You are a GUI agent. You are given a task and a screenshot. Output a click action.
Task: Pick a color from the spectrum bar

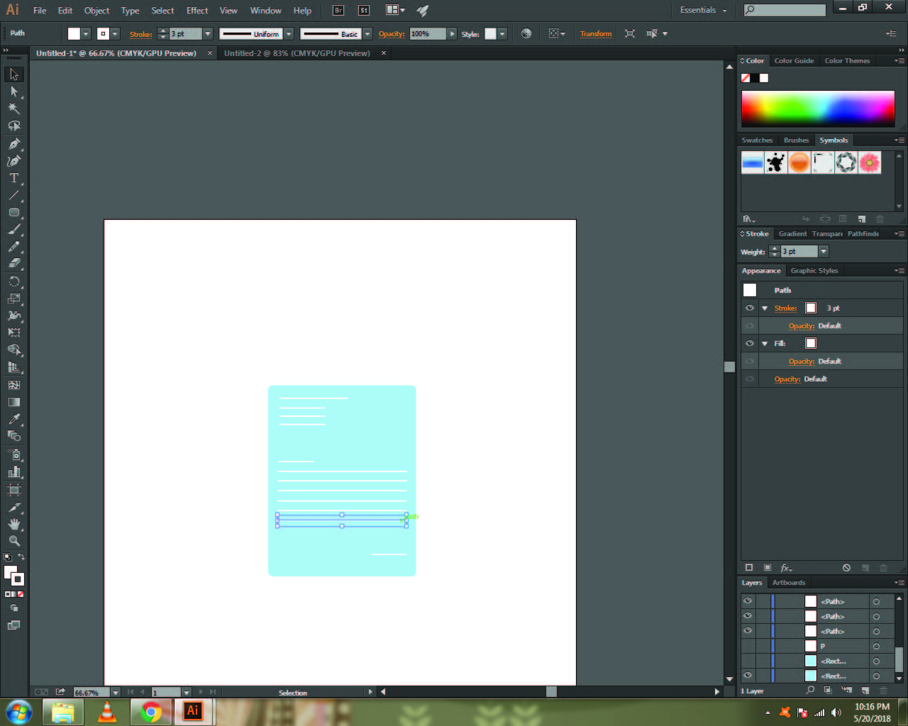818,109
